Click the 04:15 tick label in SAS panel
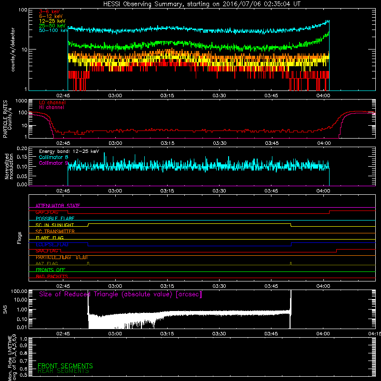Viewport: 381px width, 381px height. 374,334
